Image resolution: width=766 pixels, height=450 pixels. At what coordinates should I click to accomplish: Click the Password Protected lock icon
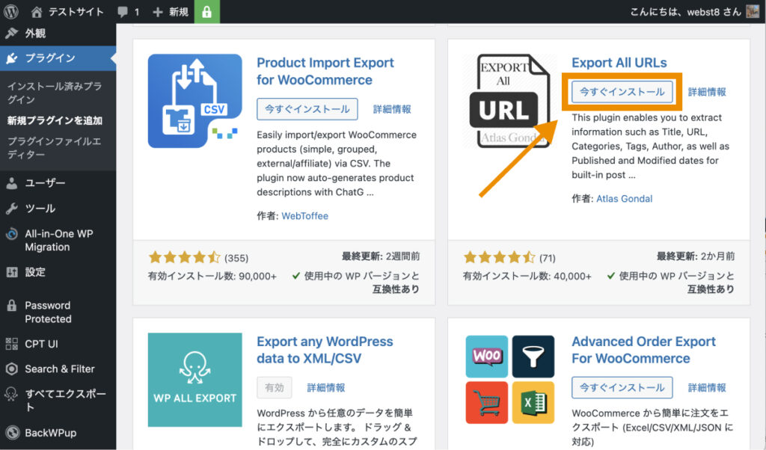coord(13,306)
